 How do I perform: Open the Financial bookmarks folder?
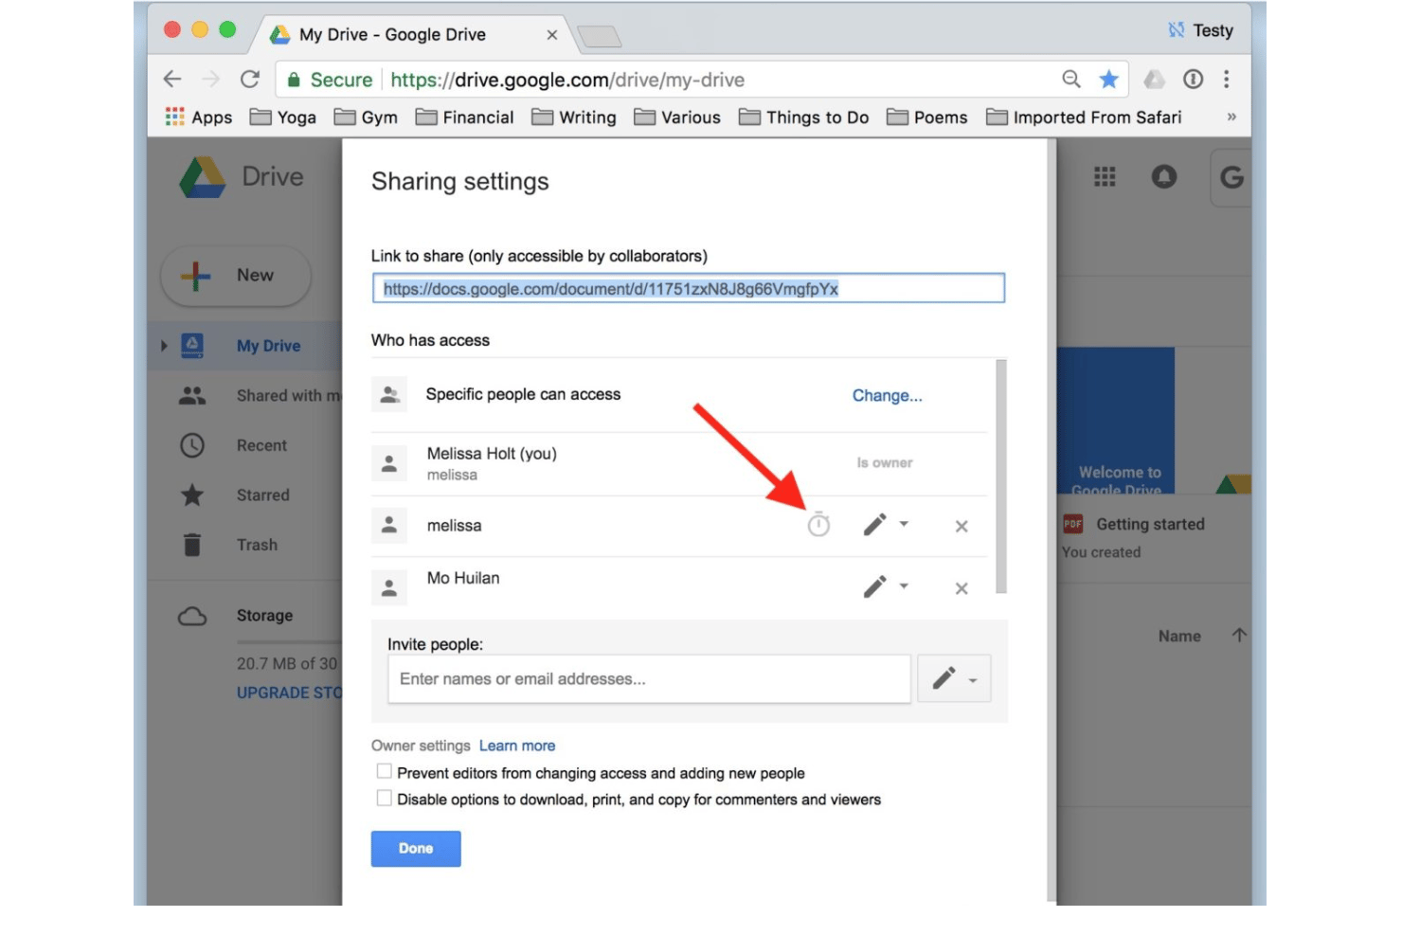(x=465, y=117)
